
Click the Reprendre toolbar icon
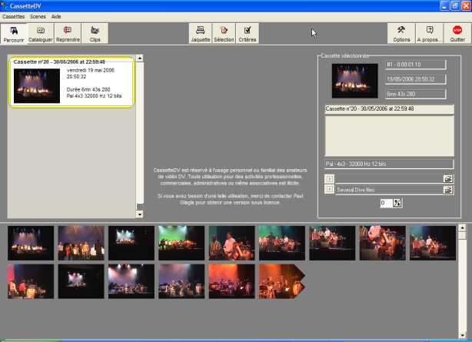click(x=68, y=33)
